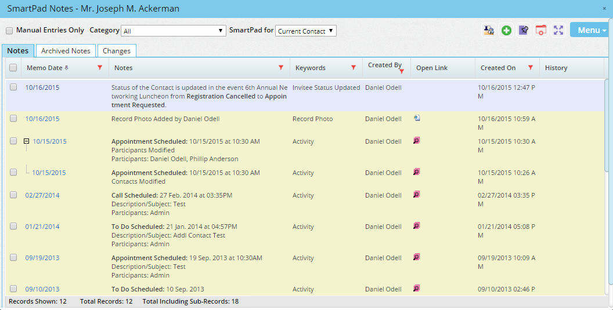Select checkbox for 09/19/2013 row

[13, 257]
